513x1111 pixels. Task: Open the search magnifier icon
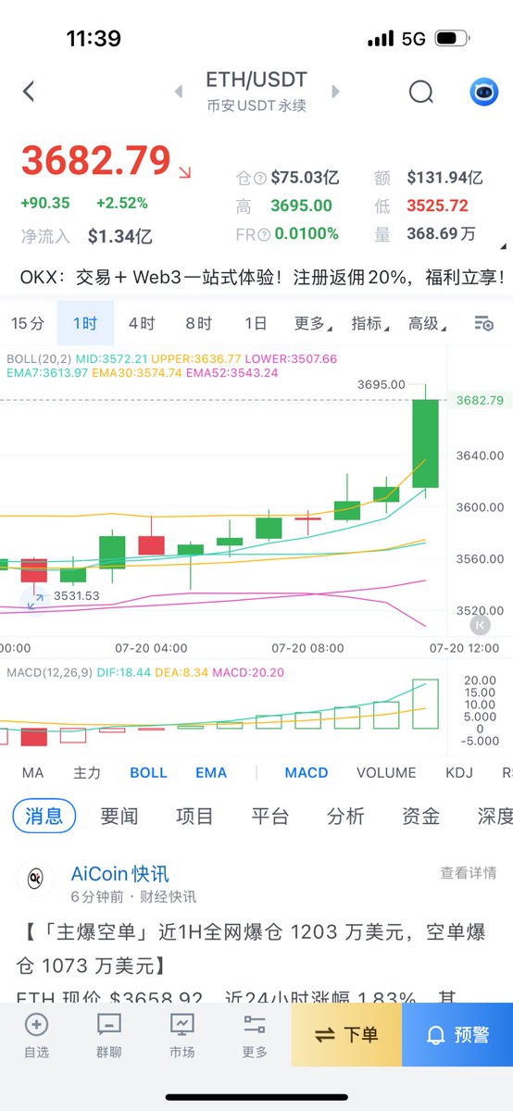coord(421,92)
